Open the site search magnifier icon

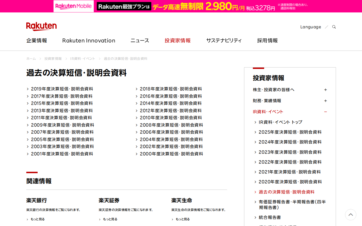coord(334,27)
